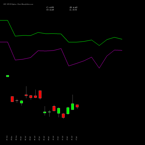This screenshot has height=145, width=145.
Task: Click the 17 Jul date label
Action: point(76,138)
